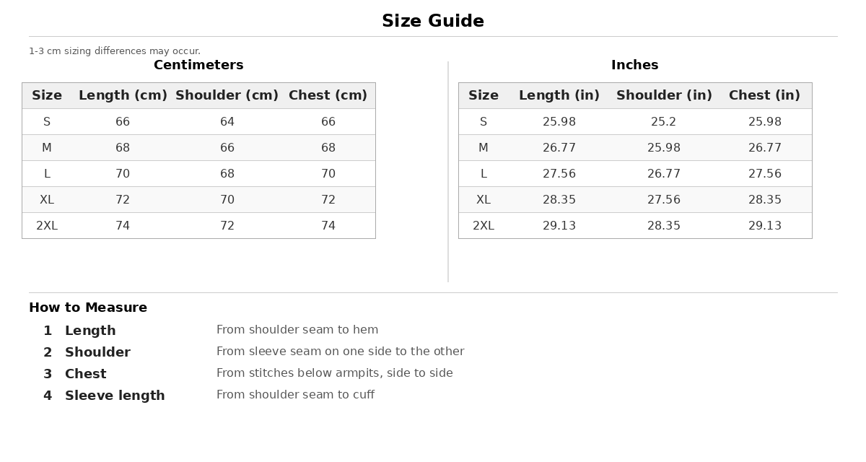Click the 29.13 length value for 2XL
This screenshot has width=866, height=462.
559,226
